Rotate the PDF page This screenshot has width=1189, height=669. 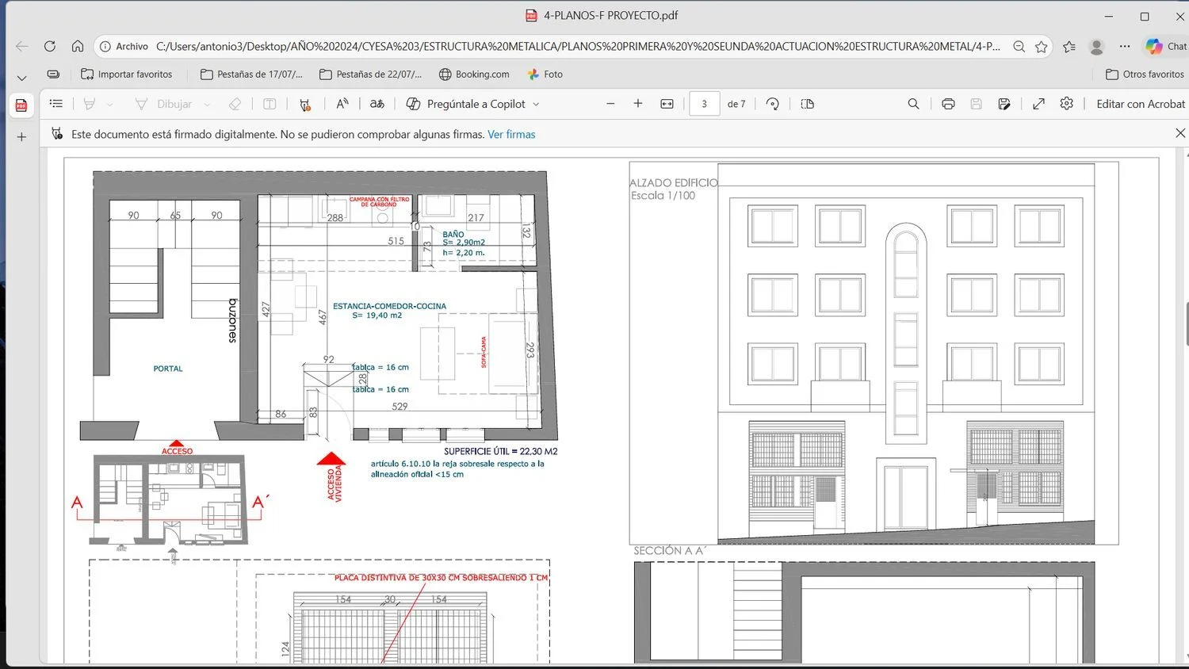pyautogui.click(x=773, y=104)
